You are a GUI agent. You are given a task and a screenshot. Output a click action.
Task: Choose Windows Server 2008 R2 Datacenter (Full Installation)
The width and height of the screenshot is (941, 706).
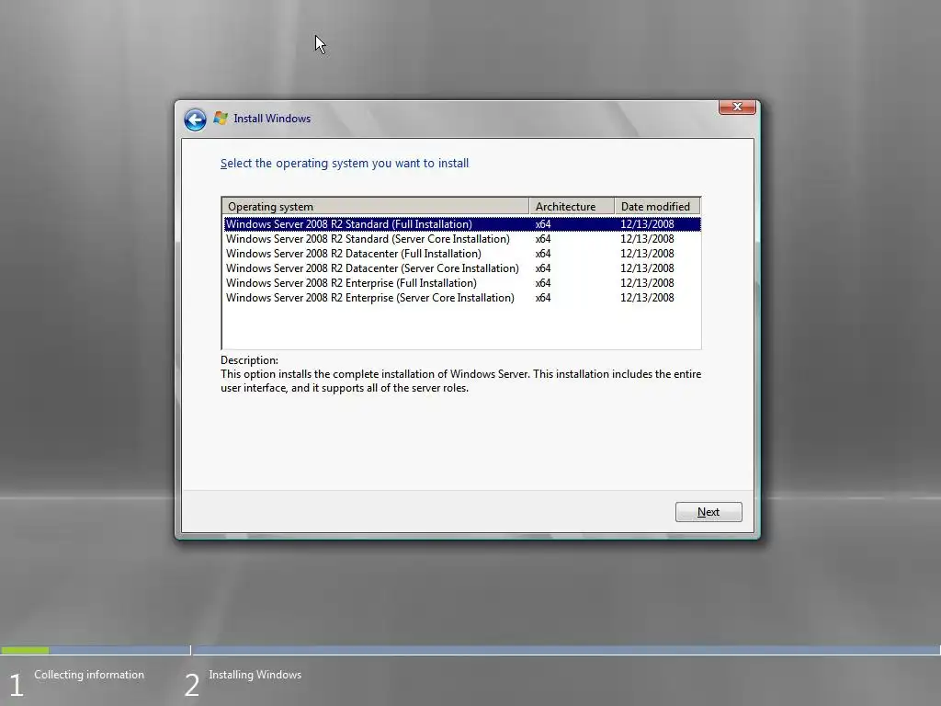462,254
